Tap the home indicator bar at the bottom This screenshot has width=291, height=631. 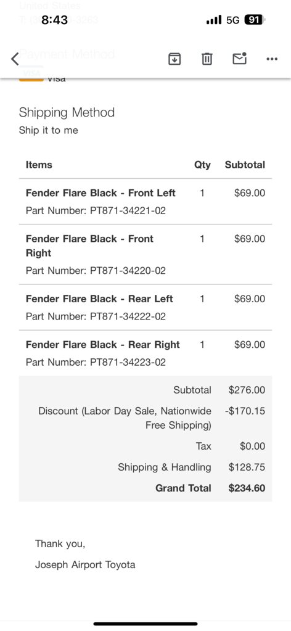145,624
